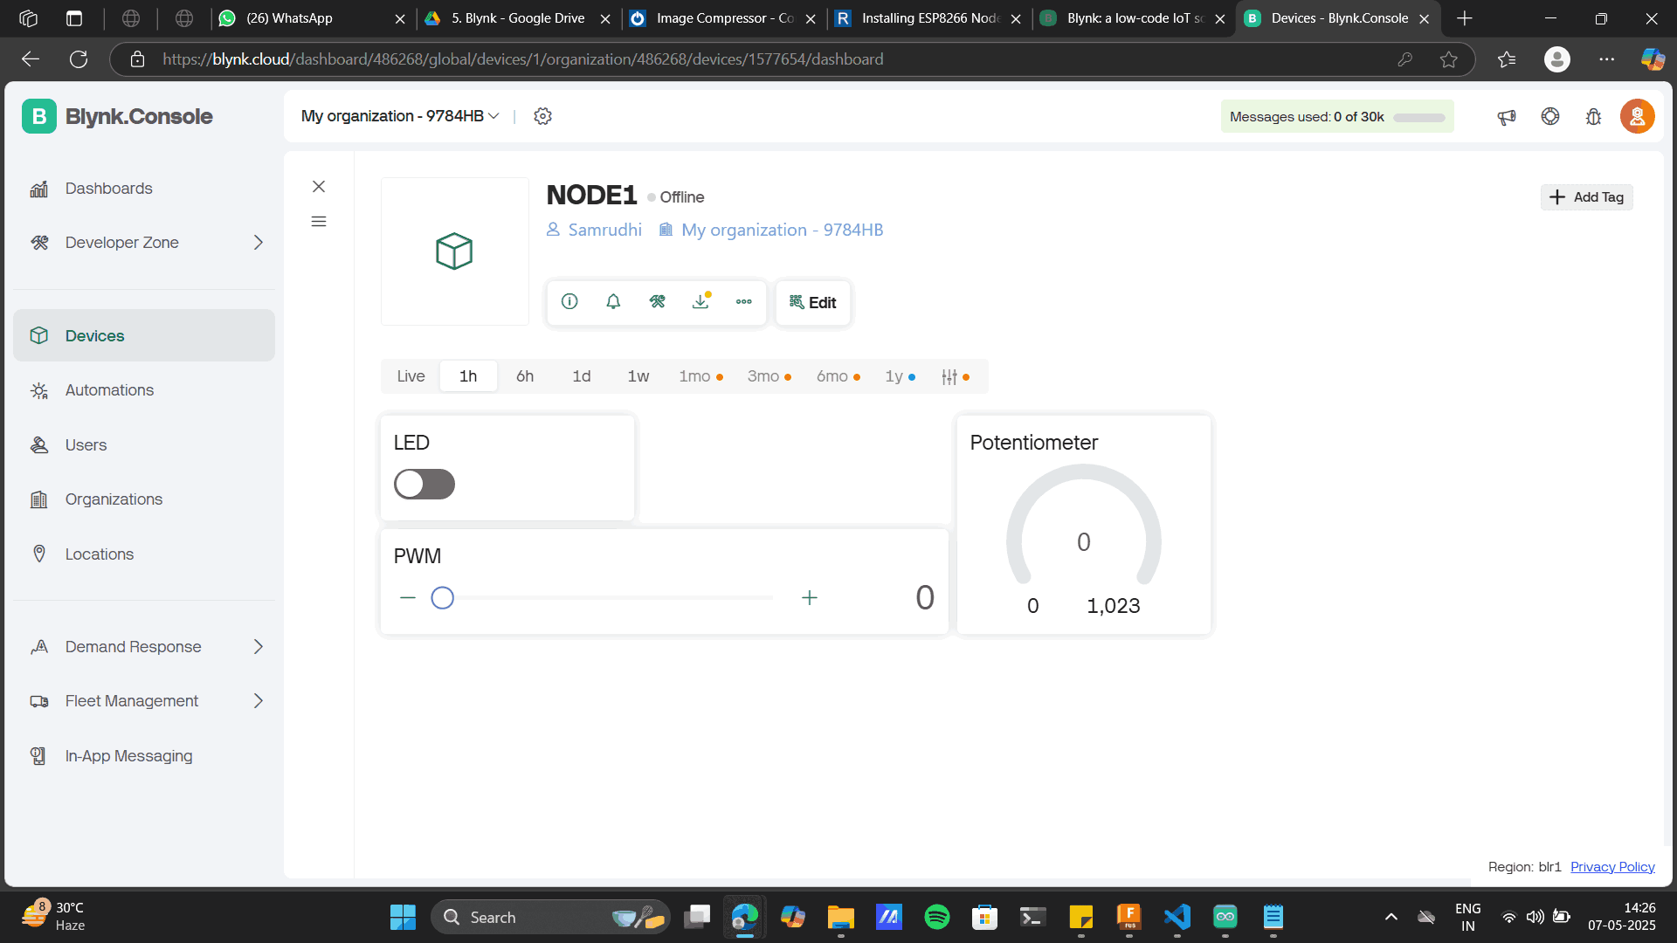Open the three-dots device actions menu

click(x=743, y=301)
